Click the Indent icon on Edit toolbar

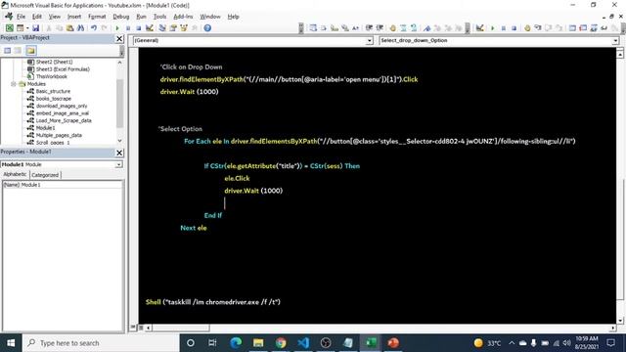[369, 28]
